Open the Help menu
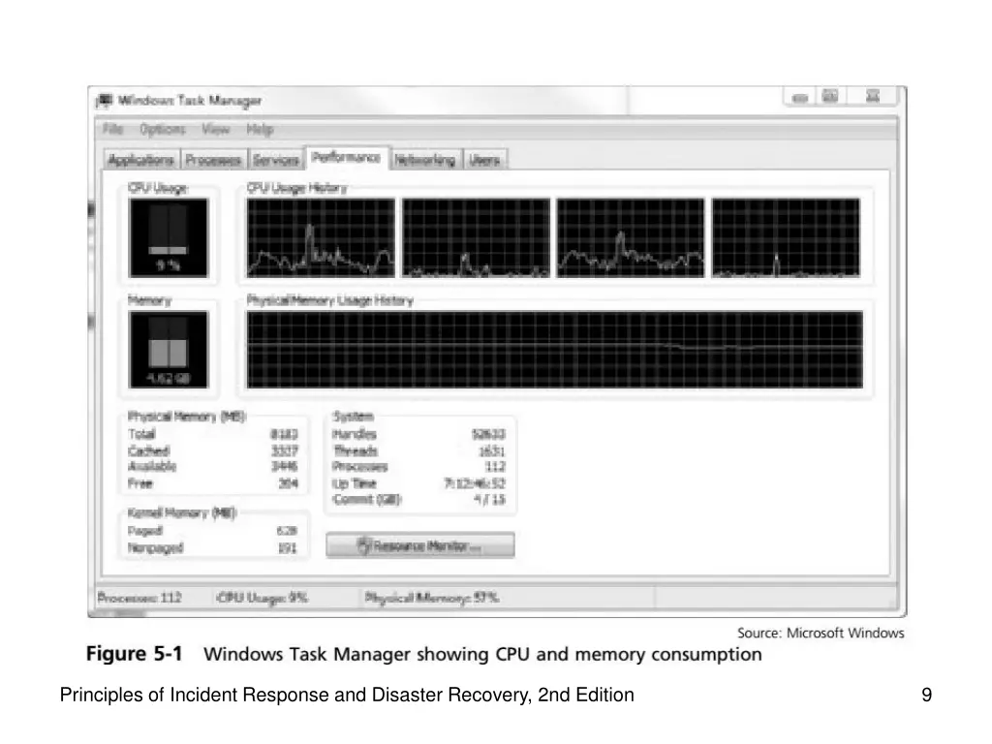The image size is (992, 744). (x=260, y=129)
